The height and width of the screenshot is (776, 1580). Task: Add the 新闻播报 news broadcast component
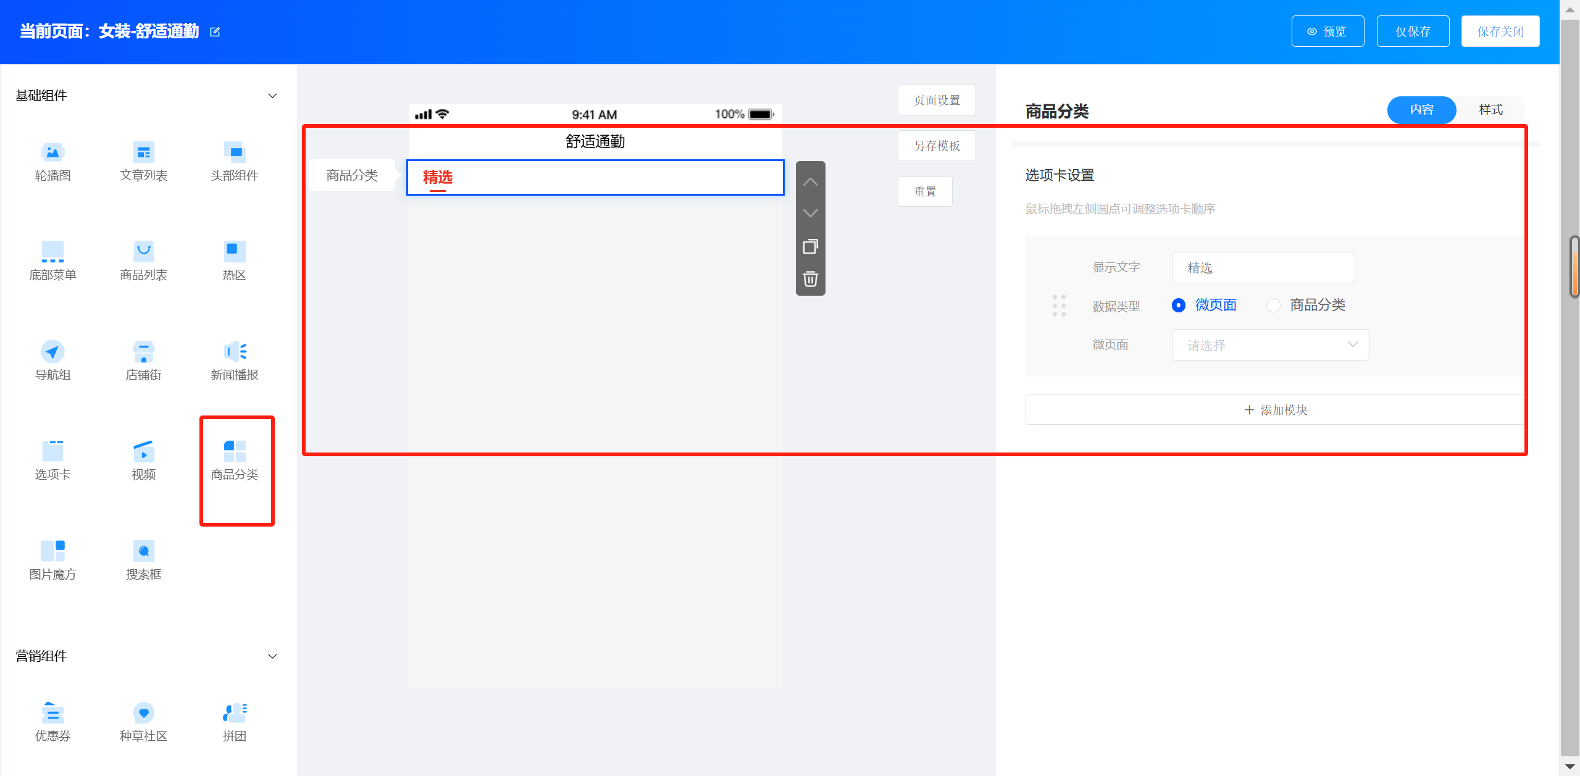coord(234,361)
